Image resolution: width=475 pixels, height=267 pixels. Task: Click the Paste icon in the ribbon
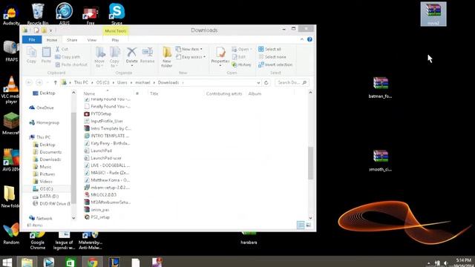click(46, 55)
